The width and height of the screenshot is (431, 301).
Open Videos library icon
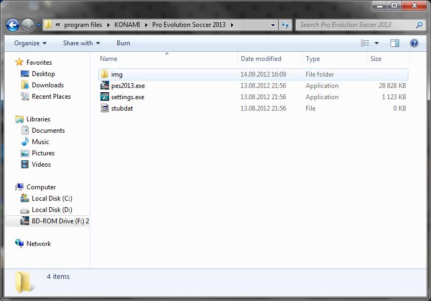coord(25,164)
